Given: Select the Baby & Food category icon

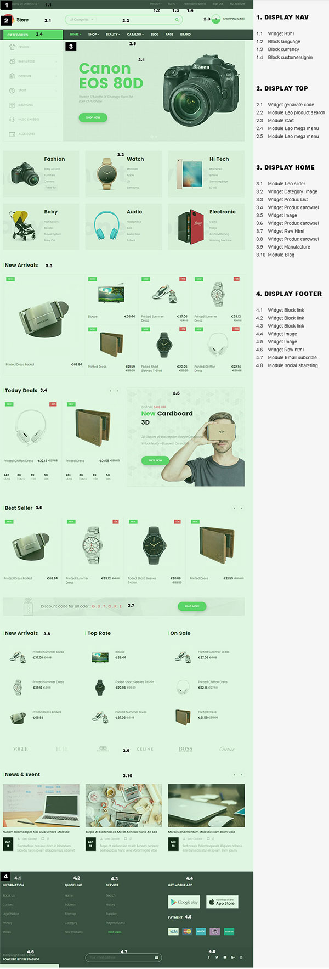Looking at the screenshot, I should pos(13,61).
